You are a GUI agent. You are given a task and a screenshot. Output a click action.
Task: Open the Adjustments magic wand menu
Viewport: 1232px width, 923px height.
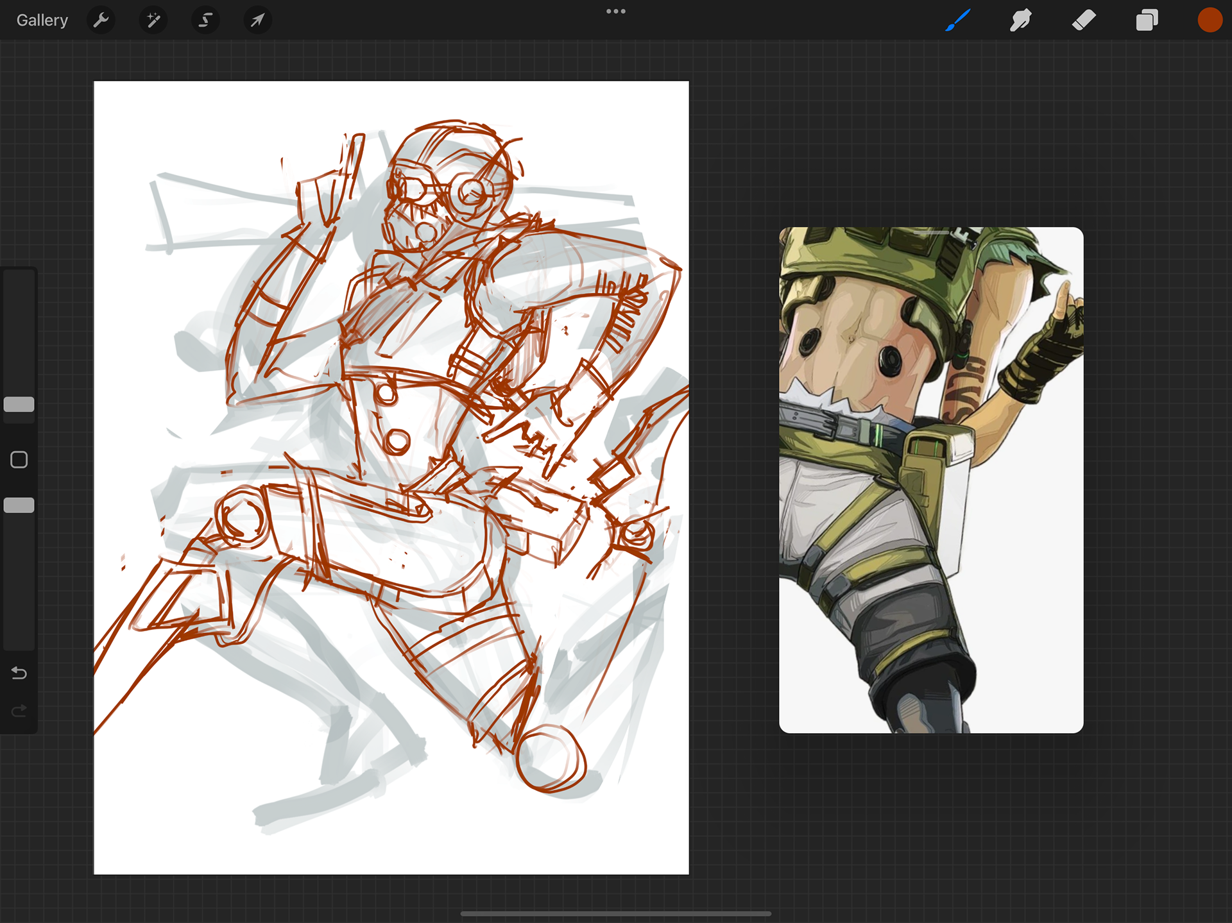(153, 21)
